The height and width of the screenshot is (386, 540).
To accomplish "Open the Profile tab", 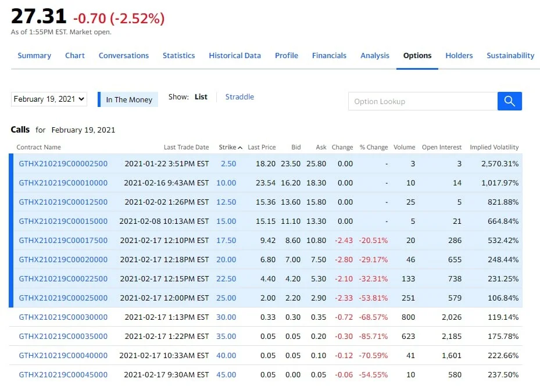I will pos(287,55).
